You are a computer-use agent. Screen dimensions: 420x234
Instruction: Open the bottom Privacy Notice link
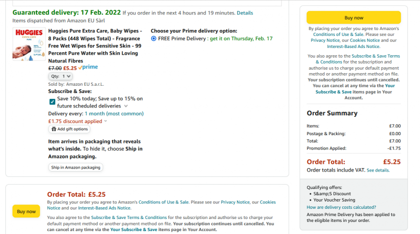[235, 202]
